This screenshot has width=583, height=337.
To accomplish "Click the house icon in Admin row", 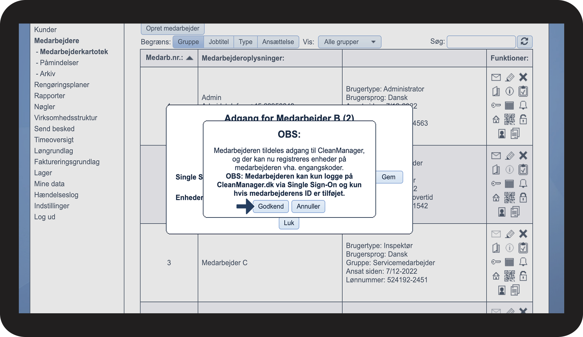I will coord(496,120).
